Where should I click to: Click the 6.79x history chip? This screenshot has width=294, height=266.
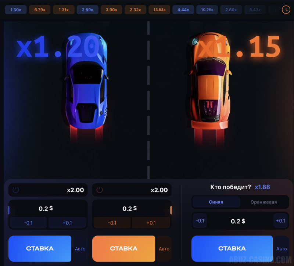pyautogui.click(x=40, y=10)
